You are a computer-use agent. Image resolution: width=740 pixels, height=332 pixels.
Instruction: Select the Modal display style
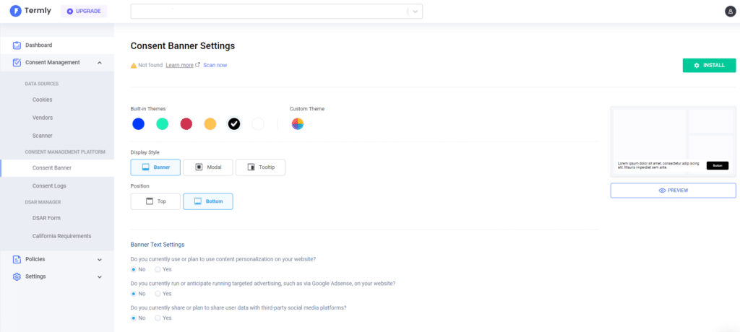(207, 167)
